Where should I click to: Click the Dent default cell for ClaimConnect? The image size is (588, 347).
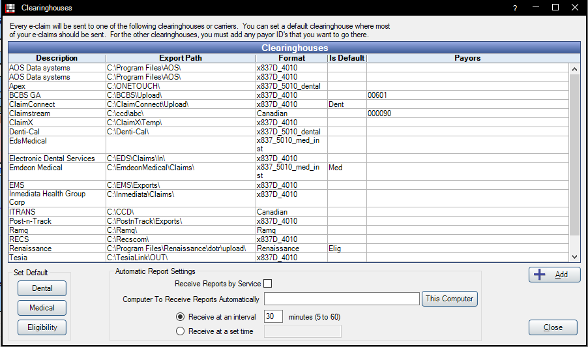click(347, 104)
